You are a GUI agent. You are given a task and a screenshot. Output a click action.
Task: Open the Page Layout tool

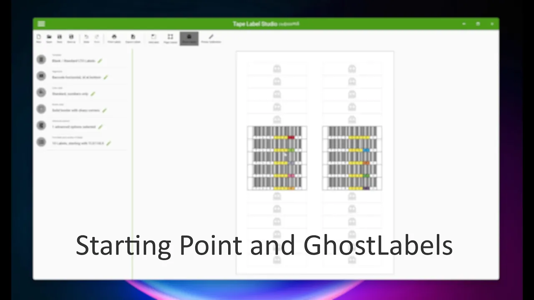point(170,38)
